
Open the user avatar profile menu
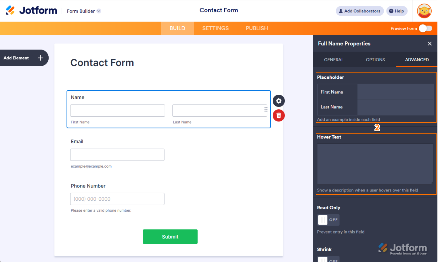[424, 11]
